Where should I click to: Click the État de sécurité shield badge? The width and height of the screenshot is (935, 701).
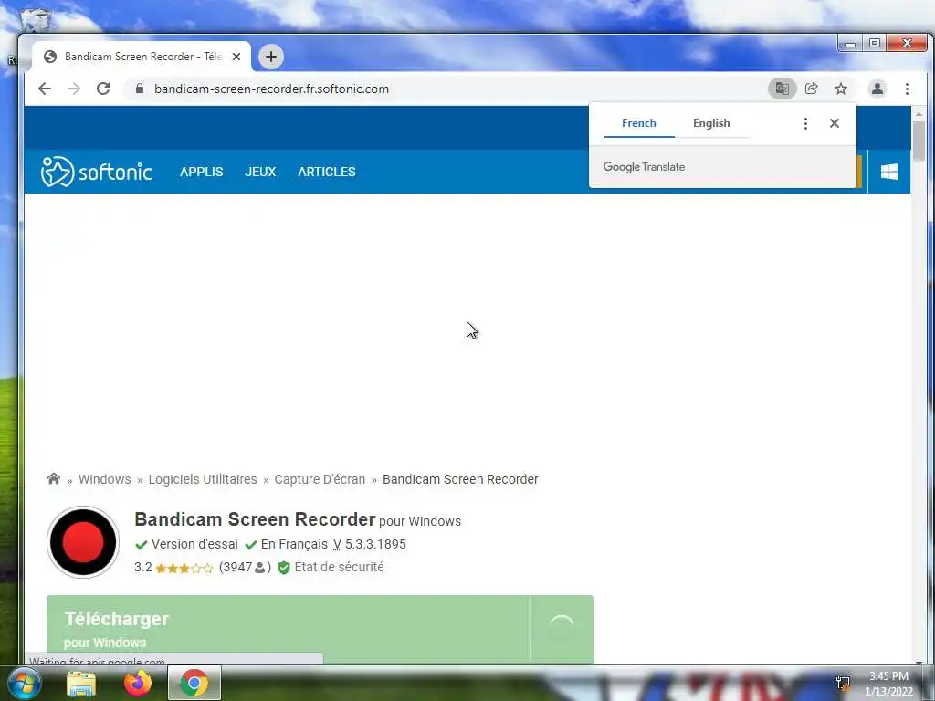click(331, 568)
